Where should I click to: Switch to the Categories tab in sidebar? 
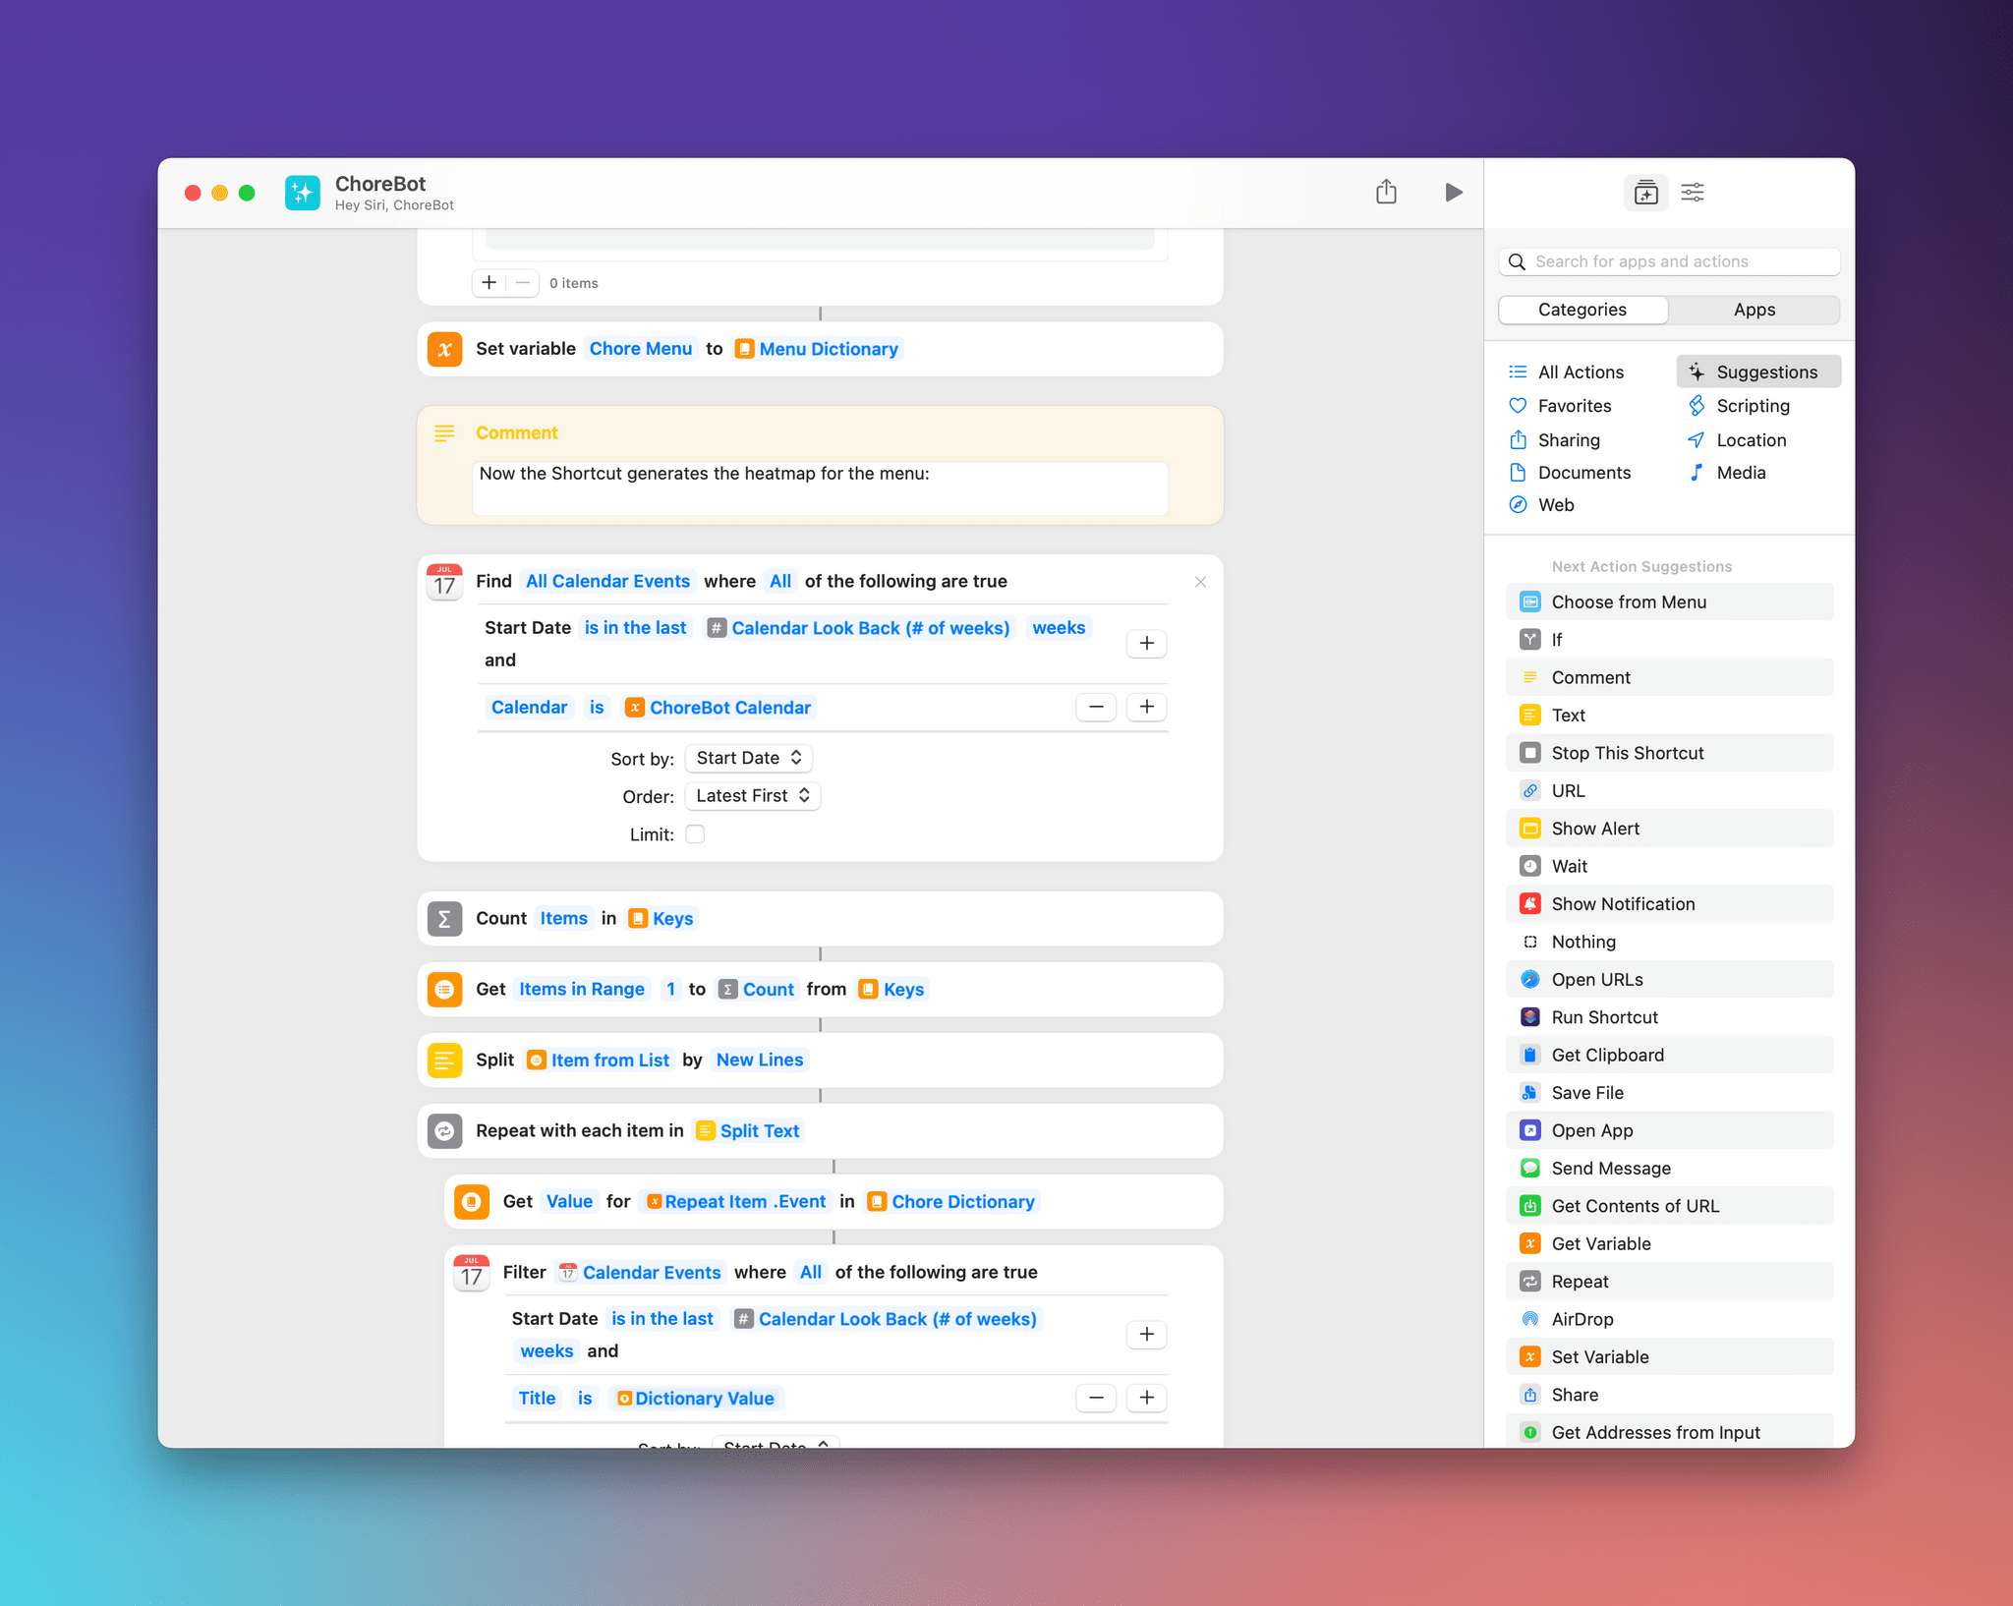point(1582,310)
